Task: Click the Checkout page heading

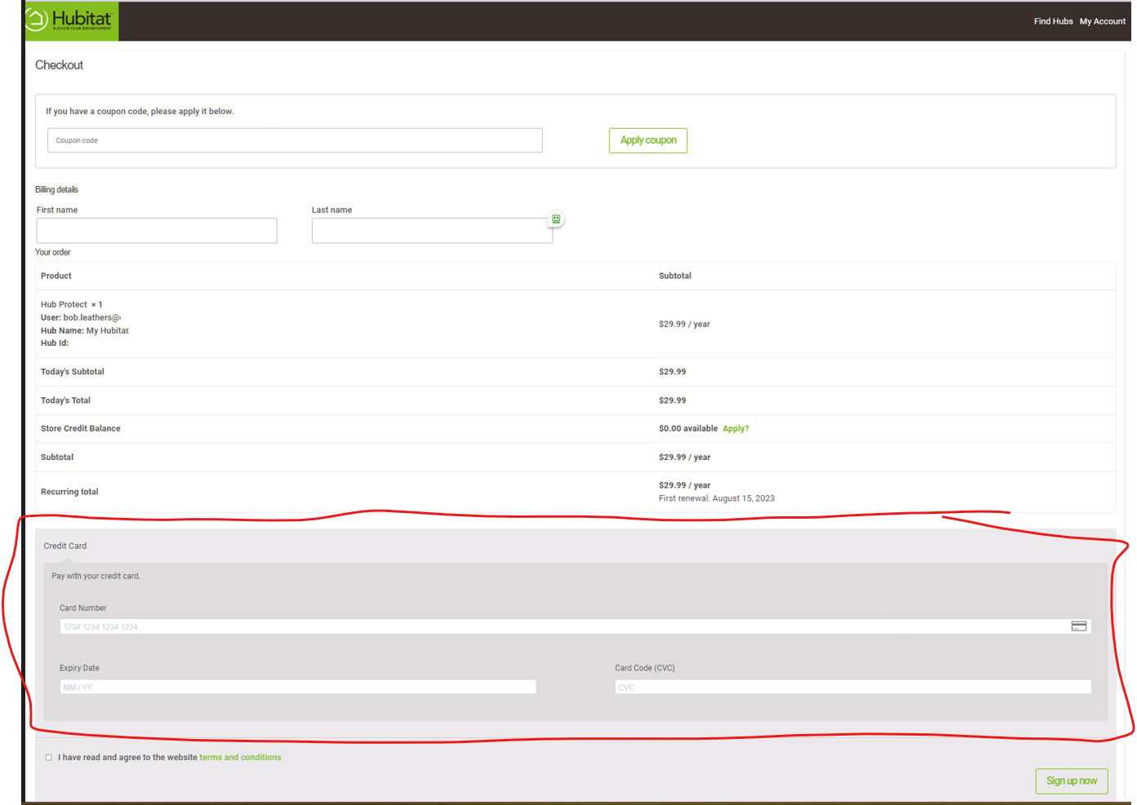Action: tap(59, 65)
